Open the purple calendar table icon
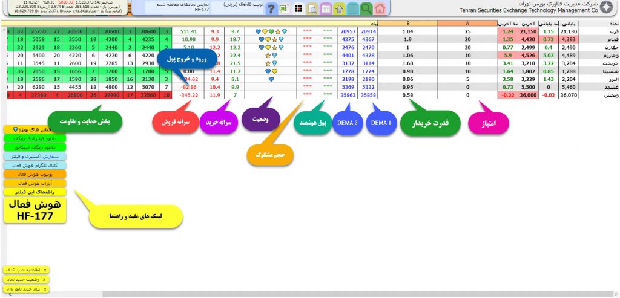 (x=326, y=8)
